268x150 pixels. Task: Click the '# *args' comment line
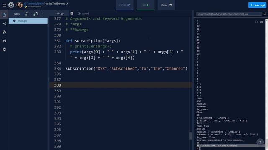coord(74,24)
